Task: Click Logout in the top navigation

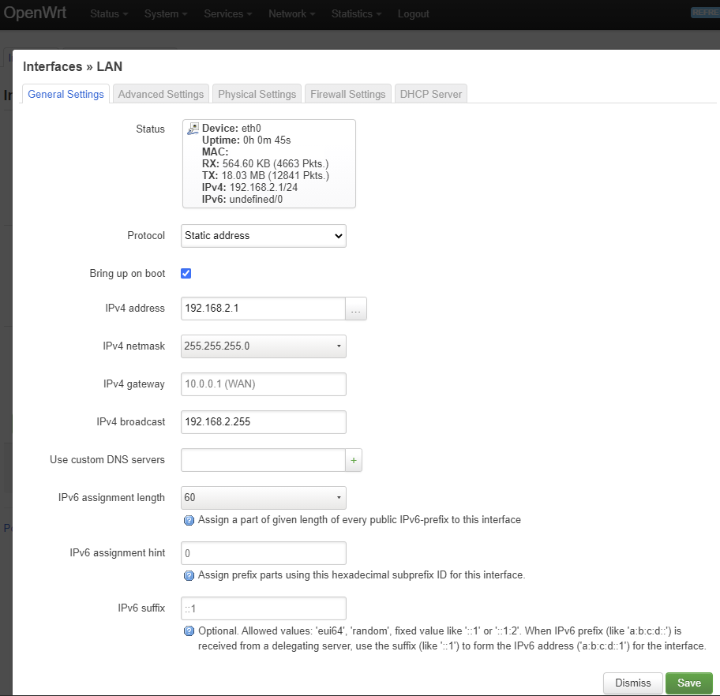Action: point(413,13)
